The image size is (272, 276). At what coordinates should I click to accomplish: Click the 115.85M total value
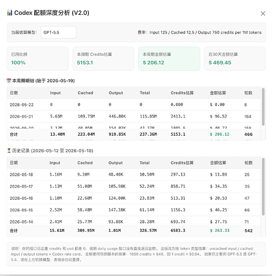coord(148,116)
